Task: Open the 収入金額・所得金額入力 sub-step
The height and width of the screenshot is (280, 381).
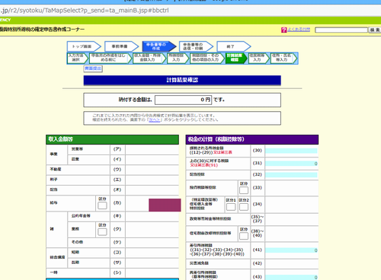Action: click(x=149, y=58)
